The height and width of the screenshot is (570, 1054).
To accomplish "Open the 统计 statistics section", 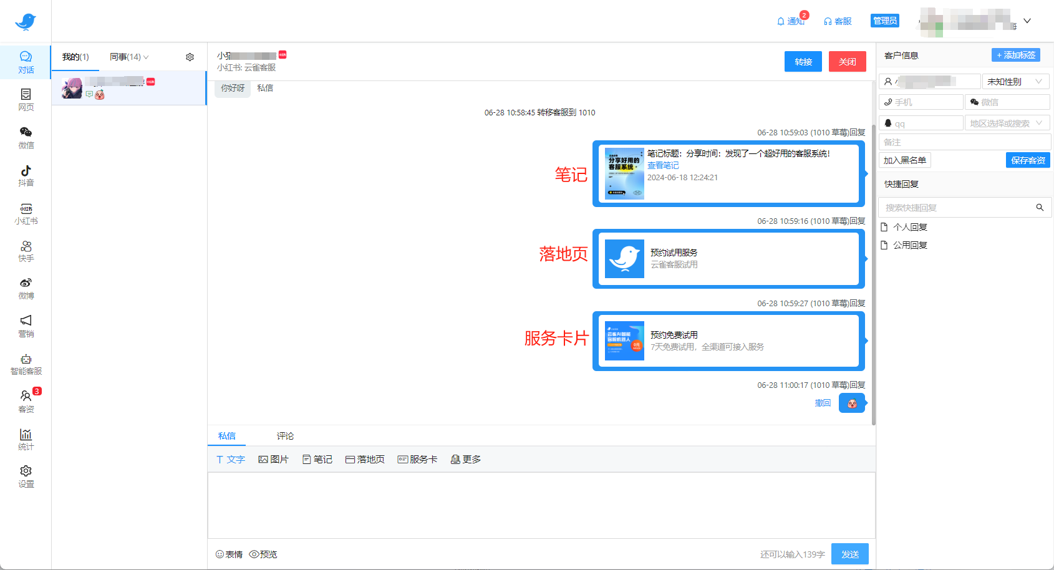I will (26, 439).
